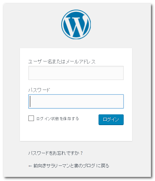
Task: Open the パスワードをお忘れですか? link
Action: pyautogui.click(x=55, y=153)
